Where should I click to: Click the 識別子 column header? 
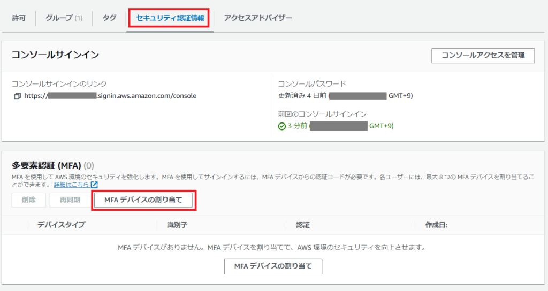pos(177,225)
